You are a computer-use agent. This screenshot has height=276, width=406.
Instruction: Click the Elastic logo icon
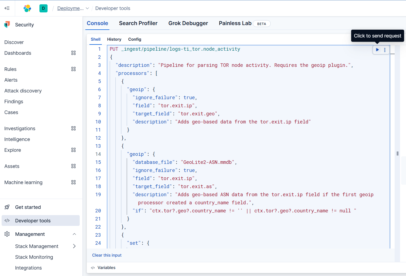click(27, 8)
